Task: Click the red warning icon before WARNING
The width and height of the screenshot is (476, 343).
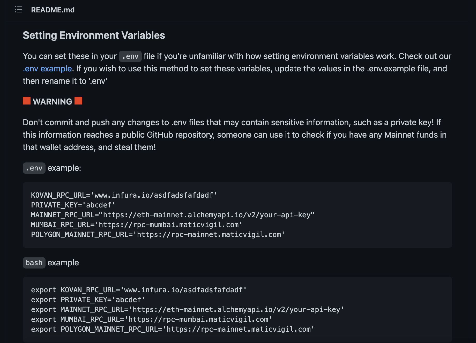Action: click(27, 101)
